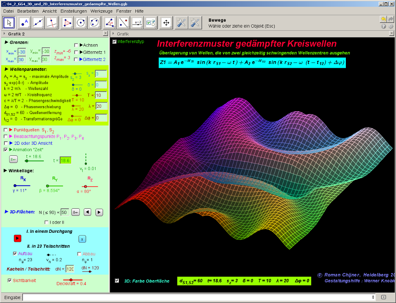Screen dimensions: 396x303
Task: Toggle the Gitternetz 1 checkbox
Action: pos(77,52)
